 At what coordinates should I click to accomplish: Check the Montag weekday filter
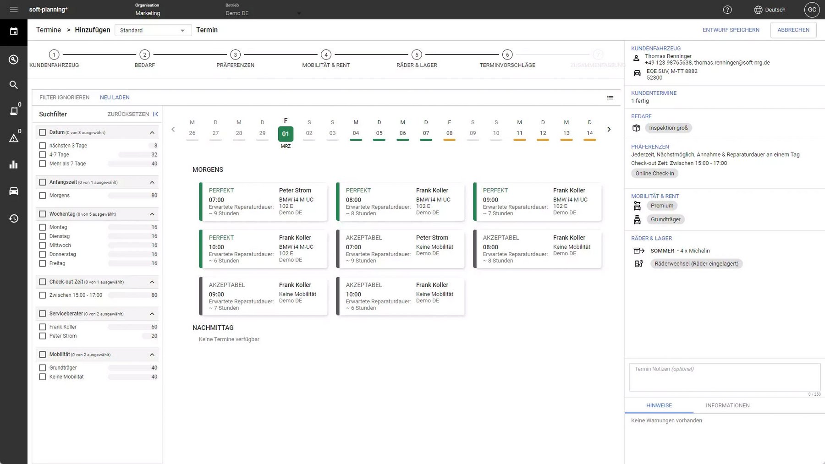[43, 227]
